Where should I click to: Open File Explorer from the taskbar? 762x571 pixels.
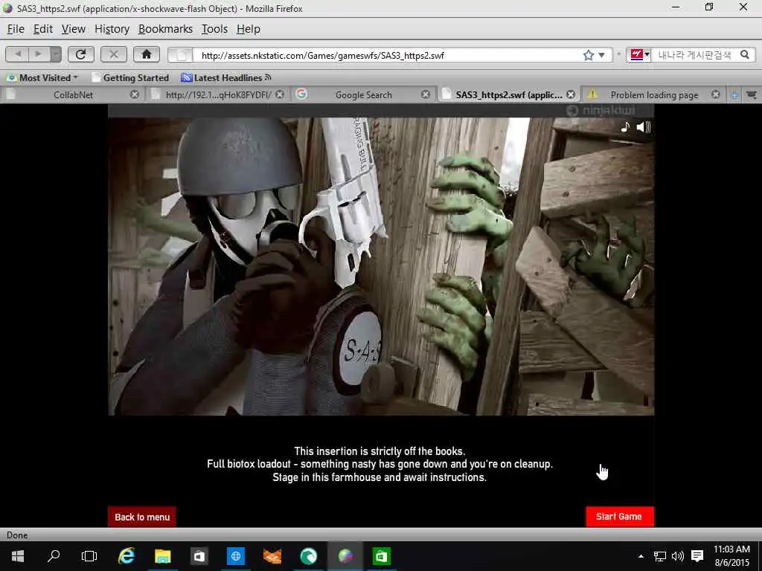[163, 556]
